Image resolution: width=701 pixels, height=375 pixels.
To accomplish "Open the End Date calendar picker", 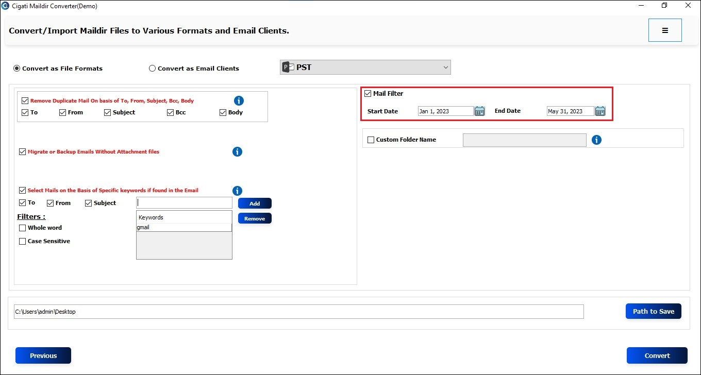I will pos(600,111).
